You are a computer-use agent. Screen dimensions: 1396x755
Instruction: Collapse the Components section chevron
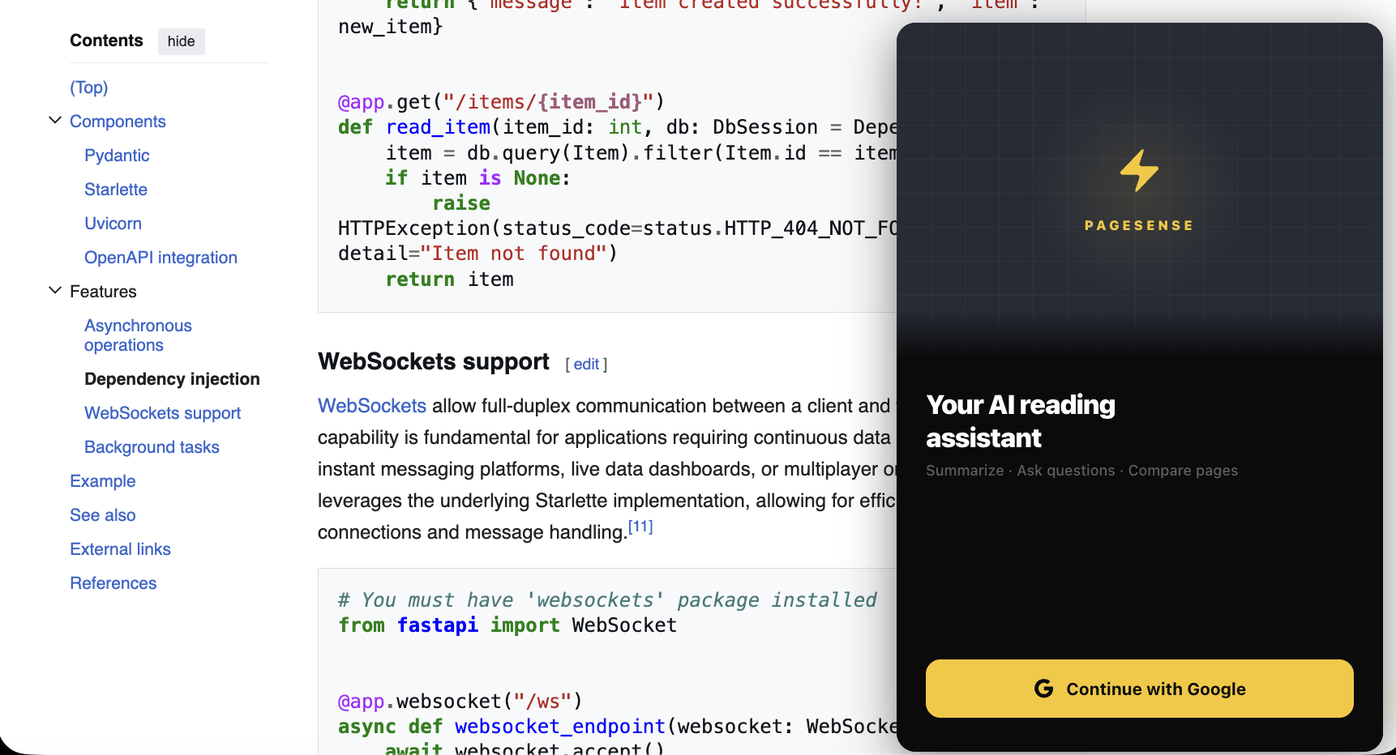tap(55, 121)
